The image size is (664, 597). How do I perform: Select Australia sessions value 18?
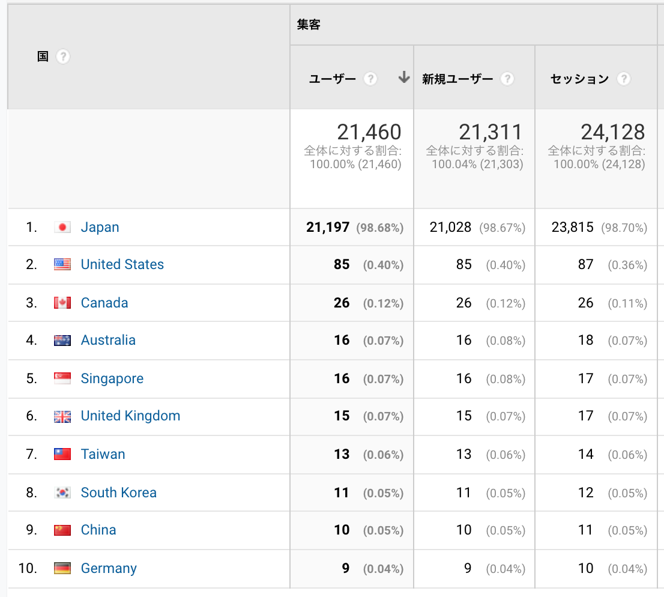(586, 340)
